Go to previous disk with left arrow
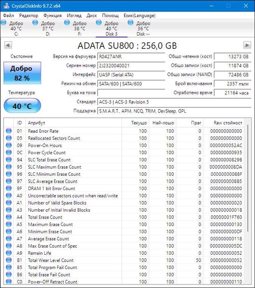This screenshot has height=288, width=255. point(8,45)
